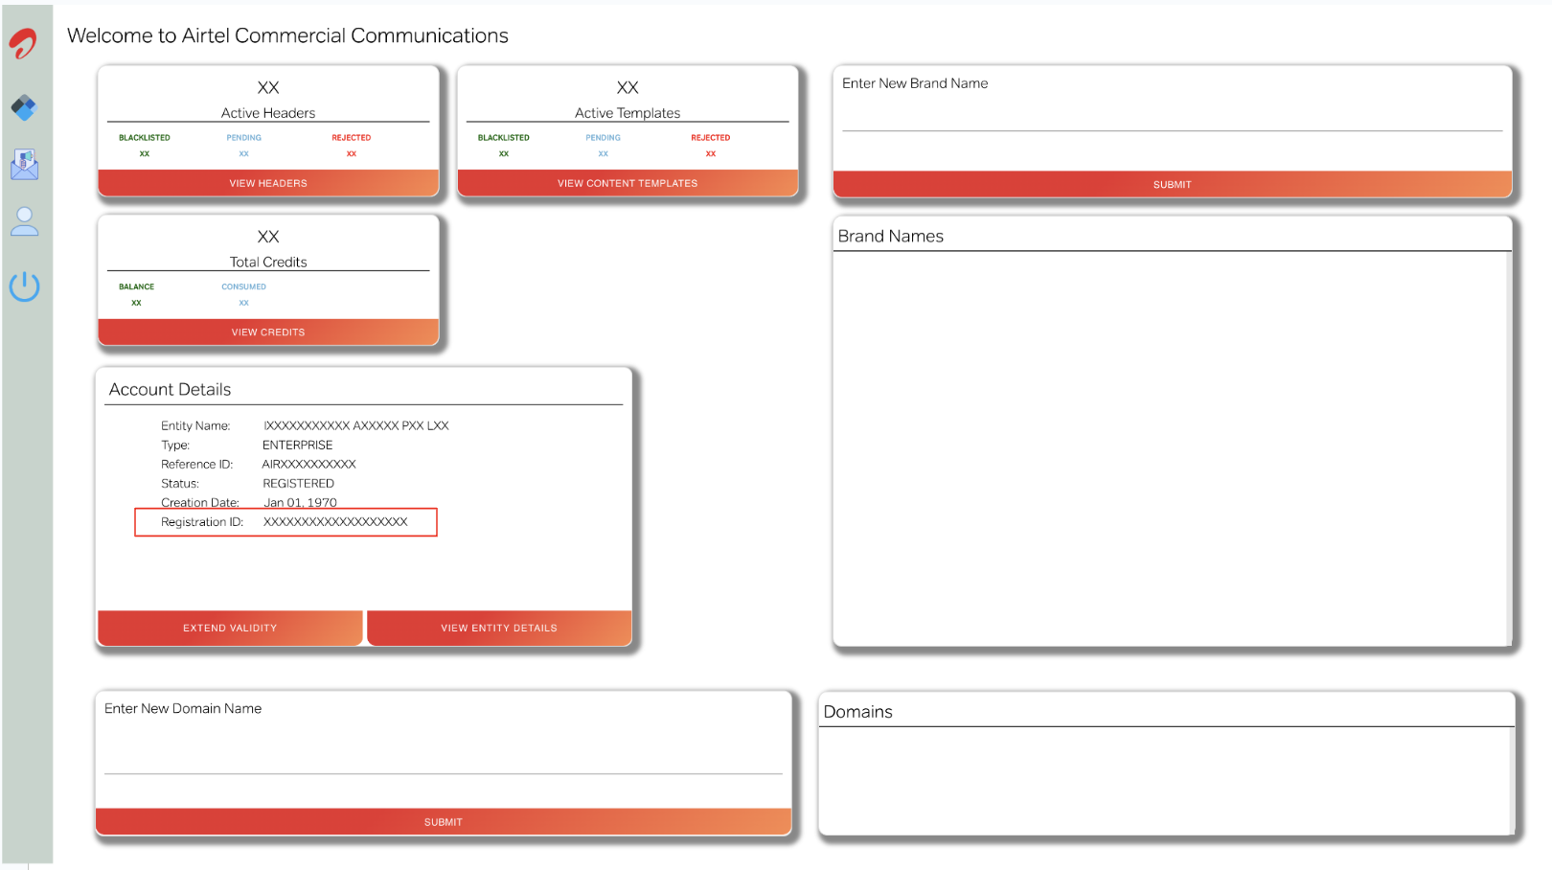Open the diamond-shaped blue tiles sidebar icon
The image size is (1552, 870).
coord(24,107)
